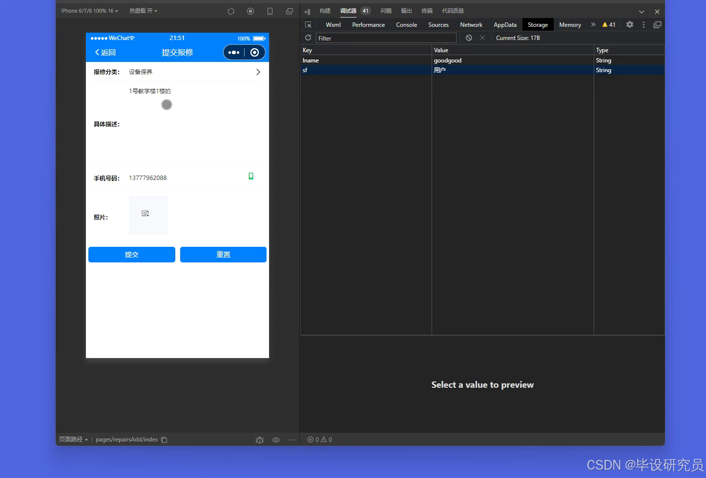Open the mini program more menu capsule

[234, 52]
